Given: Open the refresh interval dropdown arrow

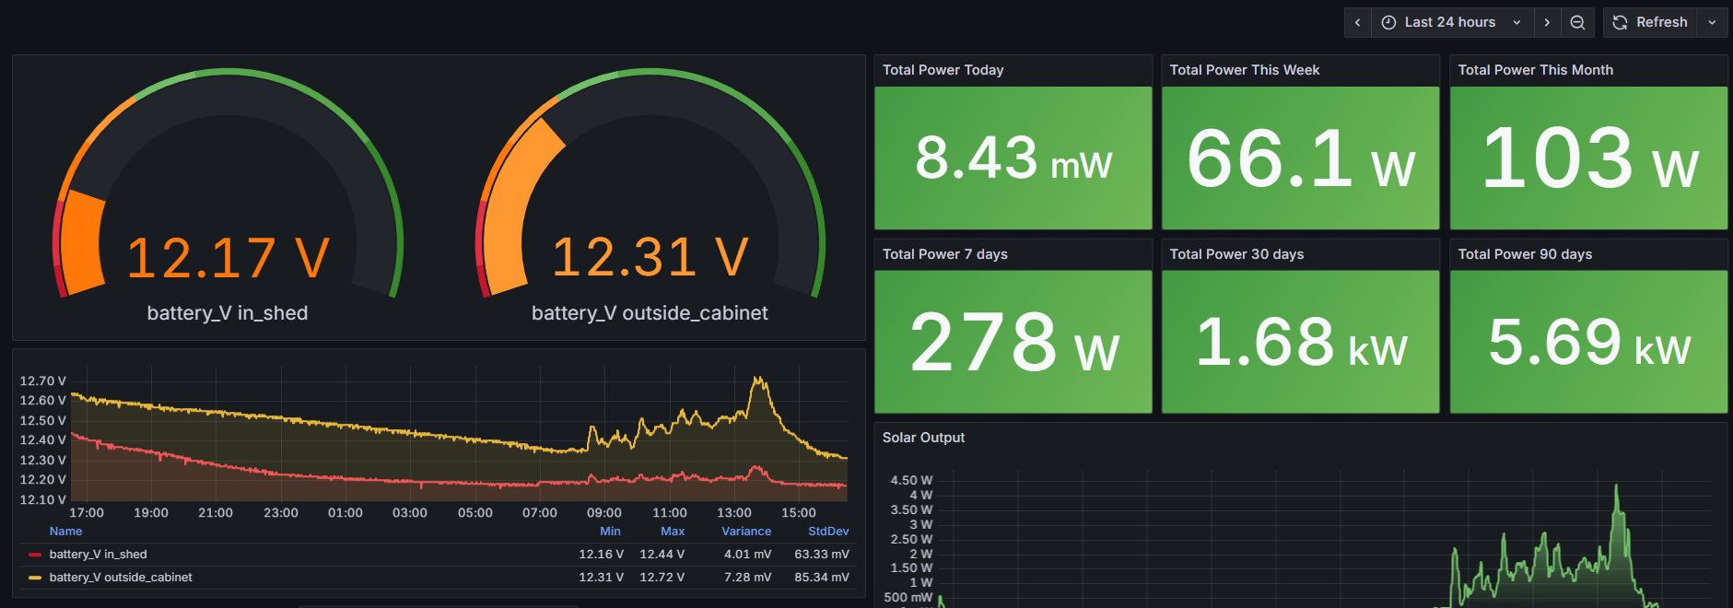Looking at the screenshot, I should [x=1712, y=22].
